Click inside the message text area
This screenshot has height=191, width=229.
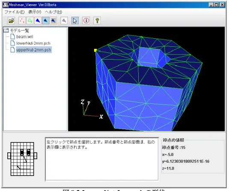pyautogui.click(x=102, y=159)
